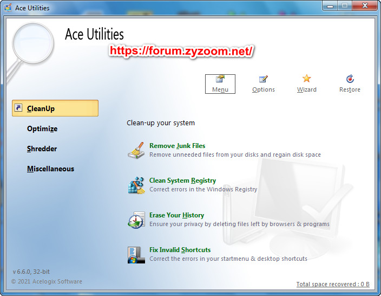
Task: Open the Shredder category
Action: click(42, 149)
